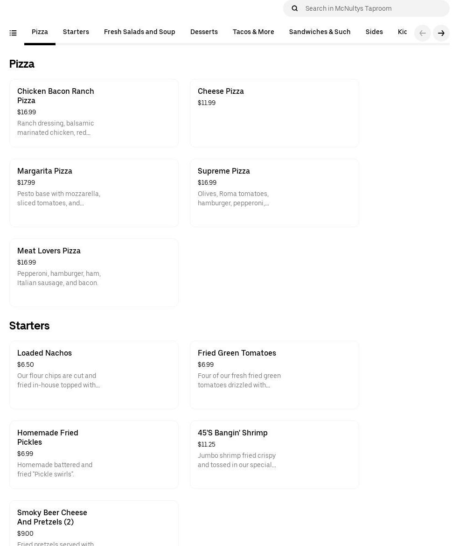The height and width of the screenshot is (546, 459).
Task: Click the search magnifier icon
Action: [295, 8]
